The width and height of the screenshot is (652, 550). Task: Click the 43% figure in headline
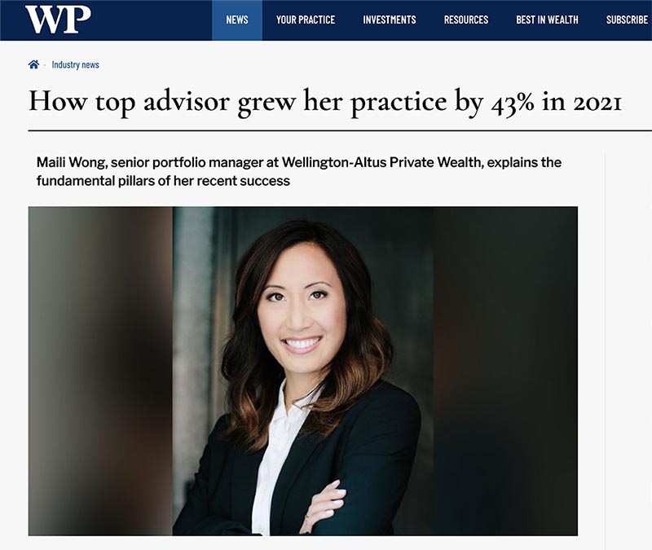pyautogui.click(x=513, y=103)
